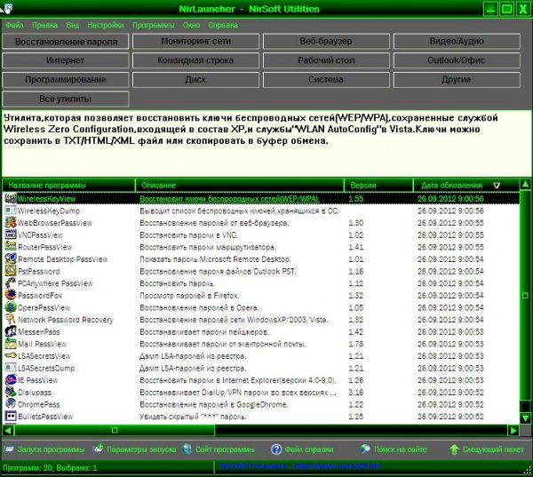Select the OperaPassView icon
The width and height of the screenshot is (533, 477).
(11, 307)
